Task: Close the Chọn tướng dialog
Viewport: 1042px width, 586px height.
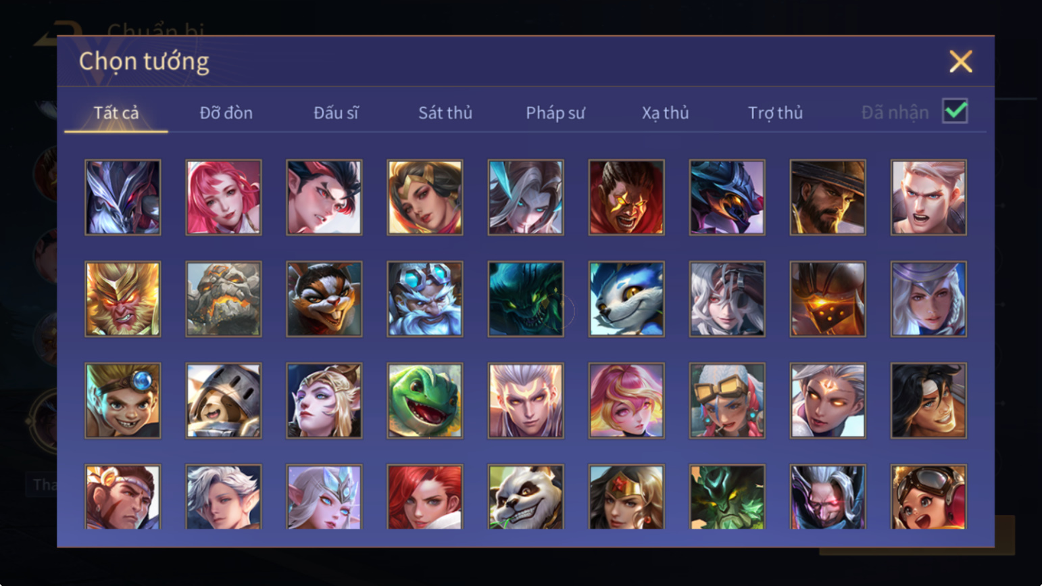Action: (x=960, y=62)
